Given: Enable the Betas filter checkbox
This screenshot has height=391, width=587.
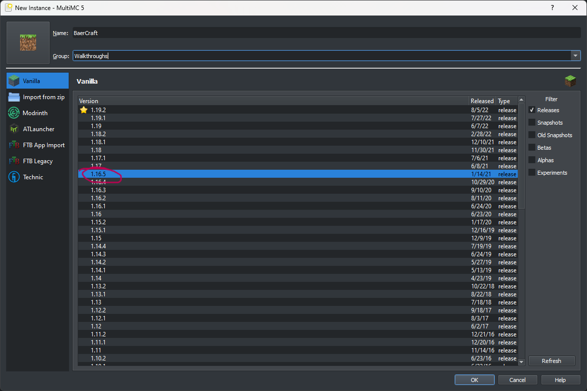Looking at the screenshot, I should [x=531, y=147].
